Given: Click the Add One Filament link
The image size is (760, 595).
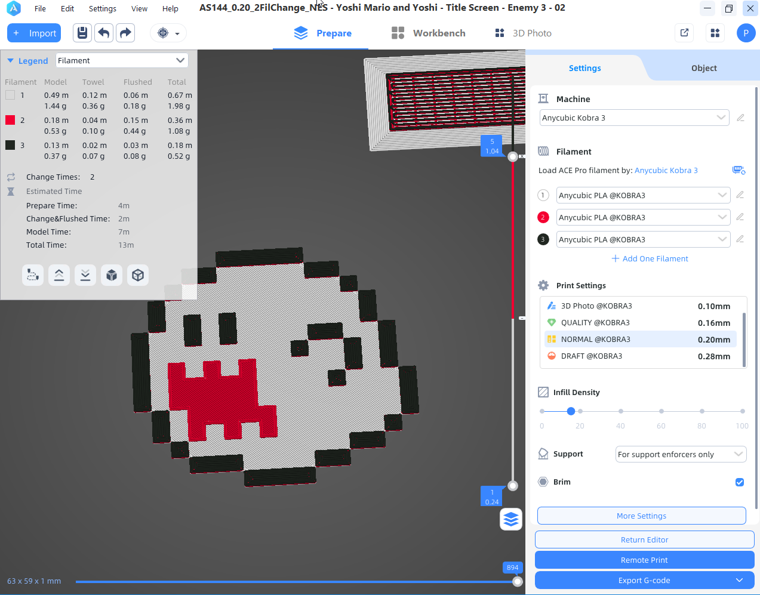Looking at the screenshot, I should [650, 258].
